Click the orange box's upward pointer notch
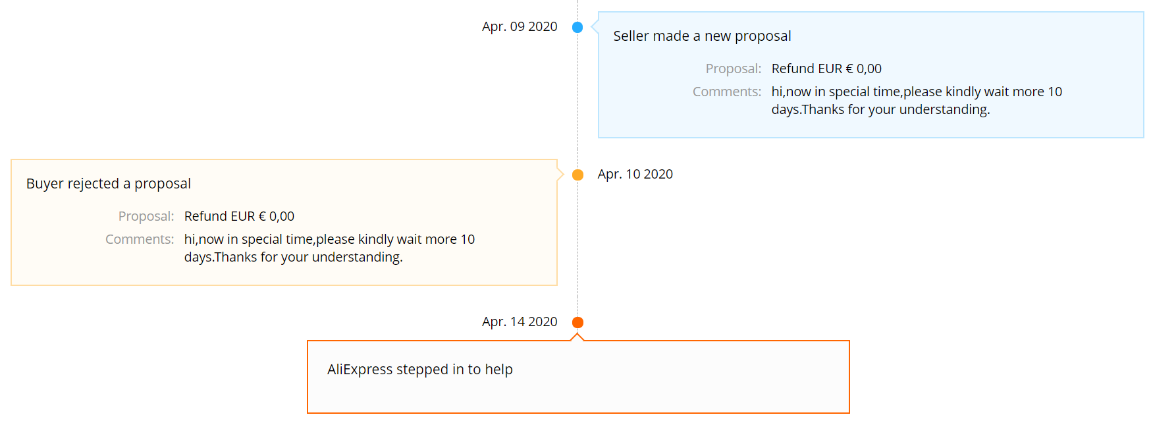Viewport: 1151px width, 423px height. coord(577,337)
